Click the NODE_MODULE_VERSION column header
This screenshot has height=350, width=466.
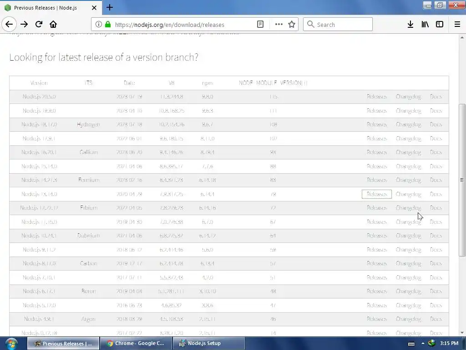[x=273, y=83]
